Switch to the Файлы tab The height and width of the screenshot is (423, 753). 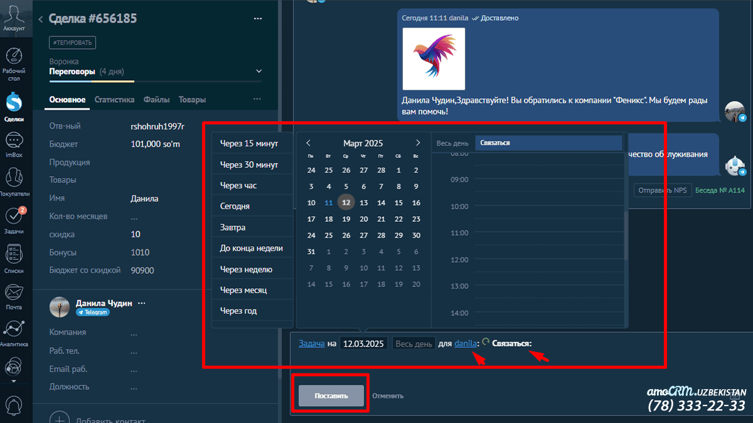tap(156, 100)
